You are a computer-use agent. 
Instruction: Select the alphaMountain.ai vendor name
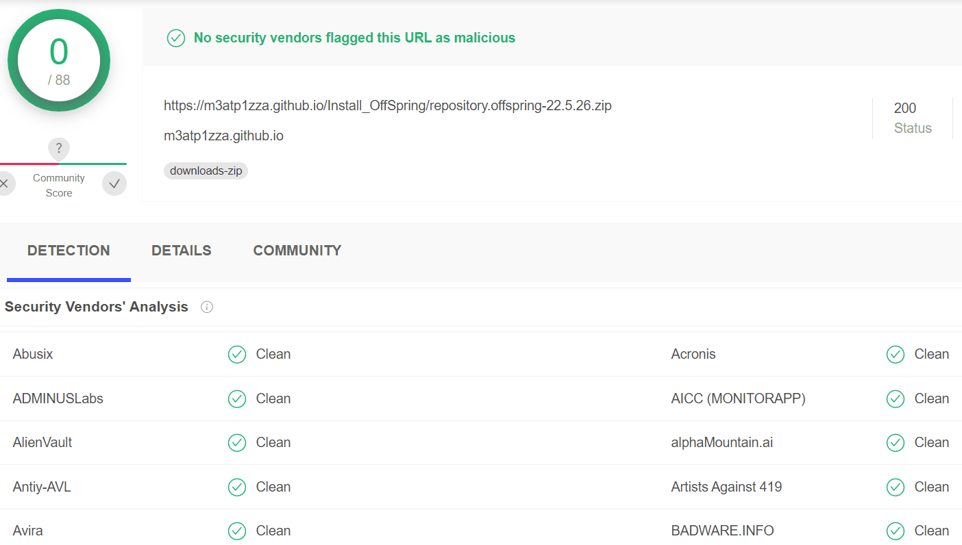click(722, 442)
